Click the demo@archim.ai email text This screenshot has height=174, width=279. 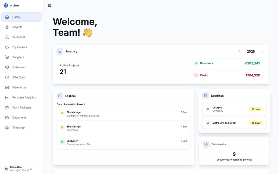pyautogui.click(x=19, y=170)
